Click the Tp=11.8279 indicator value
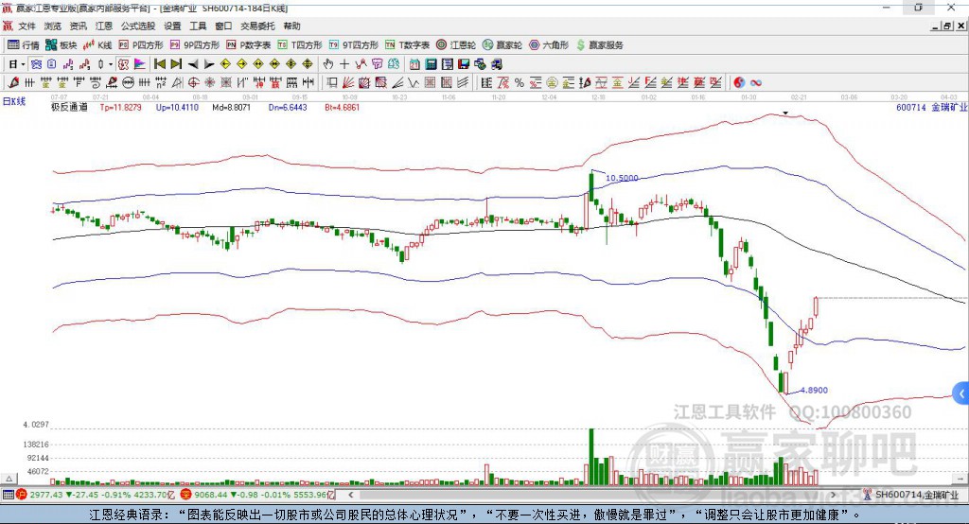 click(120, 108)
